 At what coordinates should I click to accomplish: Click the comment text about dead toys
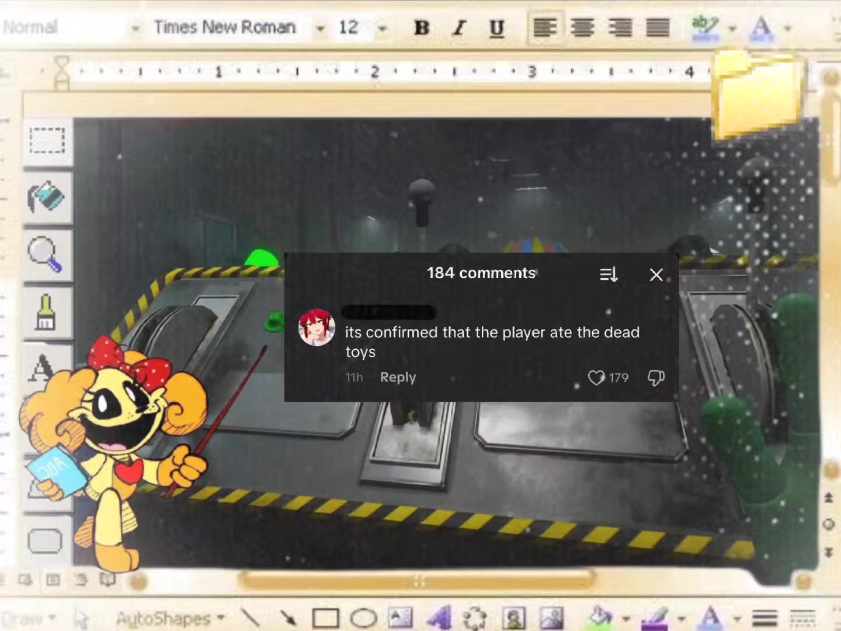pos(492,342)
